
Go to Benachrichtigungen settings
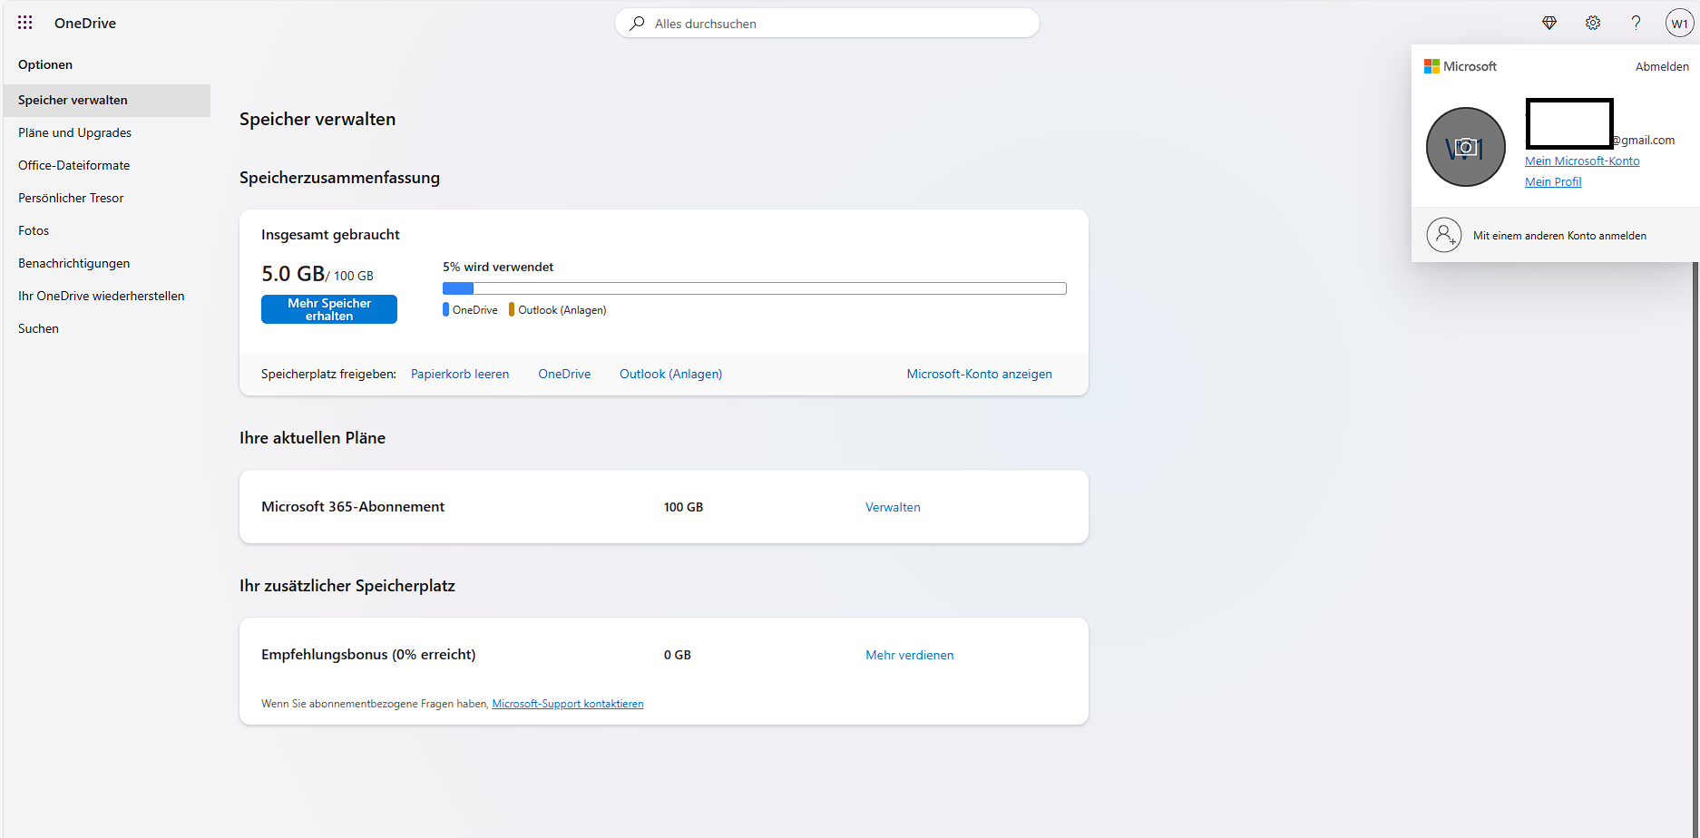pos(73,263)
